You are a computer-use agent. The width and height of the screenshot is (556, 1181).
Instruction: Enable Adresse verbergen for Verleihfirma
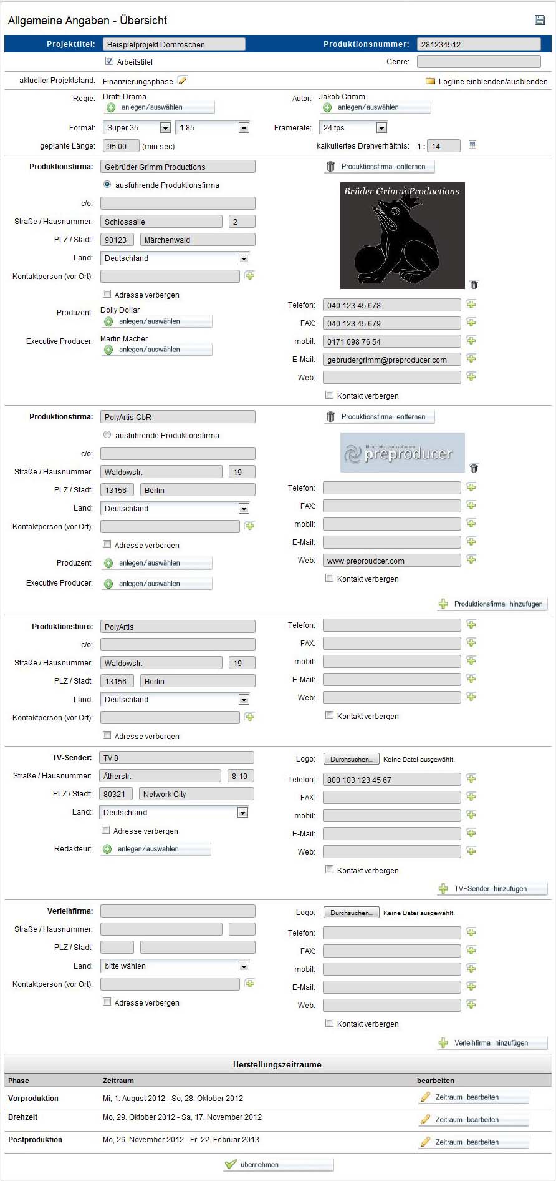pyautogui.click(x=107, y=1002)
